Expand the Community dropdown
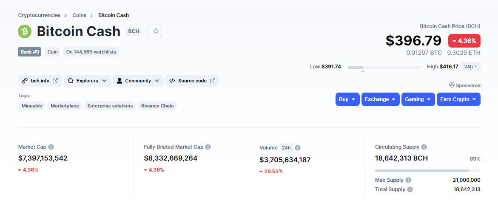 [x=138, y=81]
